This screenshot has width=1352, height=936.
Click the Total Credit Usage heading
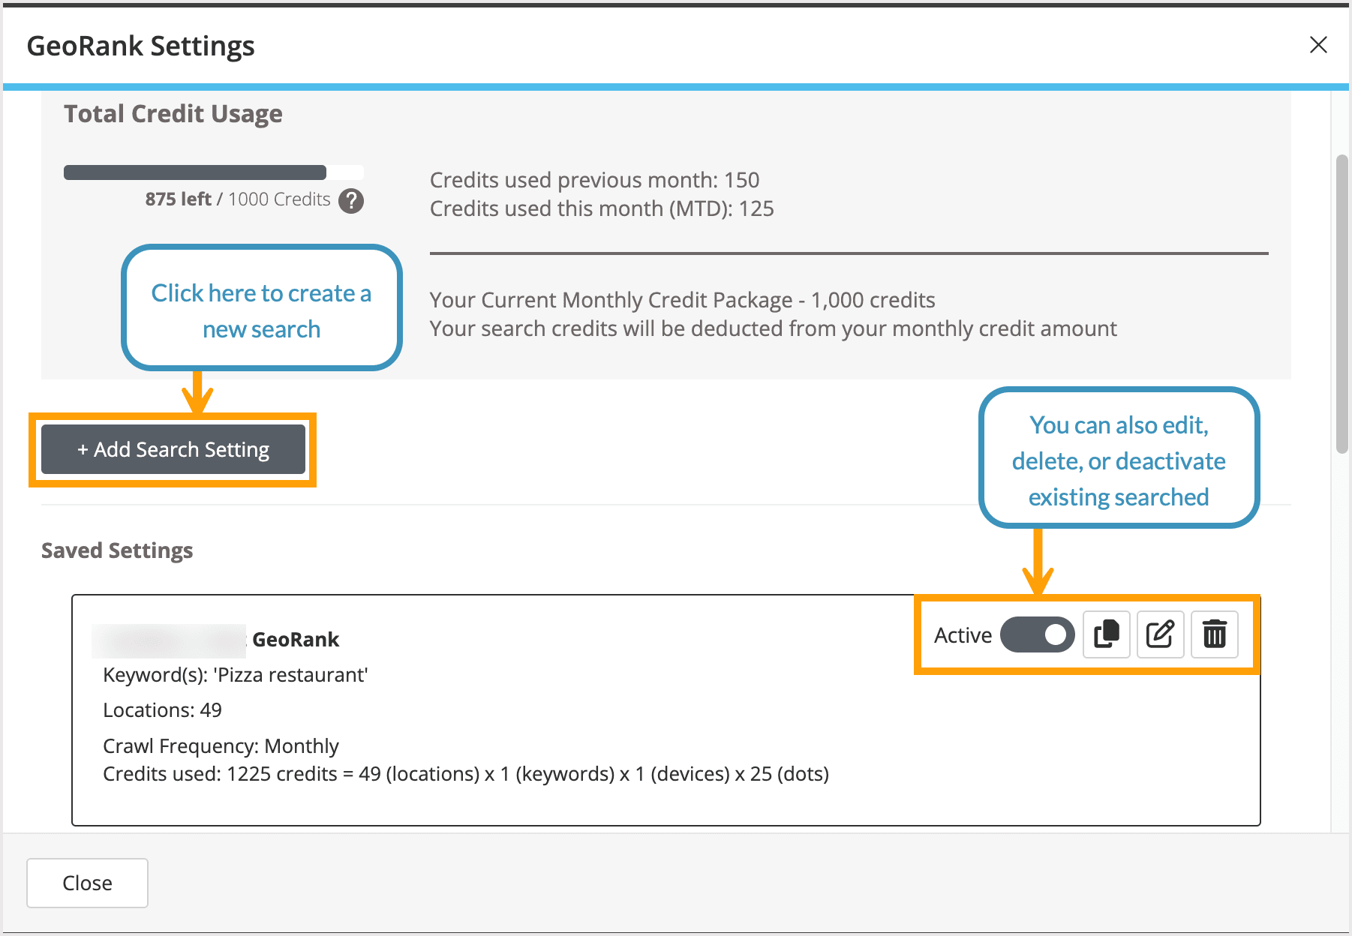(x=173, y=113)
